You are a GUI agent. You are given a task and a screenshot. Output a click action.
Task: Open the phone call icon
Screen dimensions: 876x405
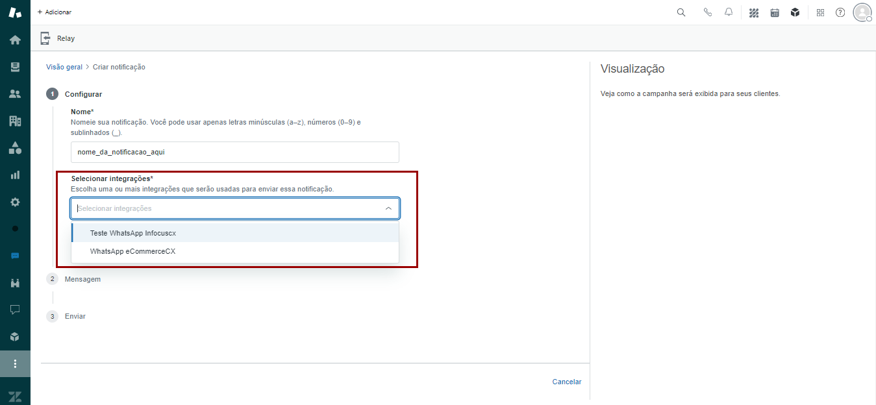708,12
